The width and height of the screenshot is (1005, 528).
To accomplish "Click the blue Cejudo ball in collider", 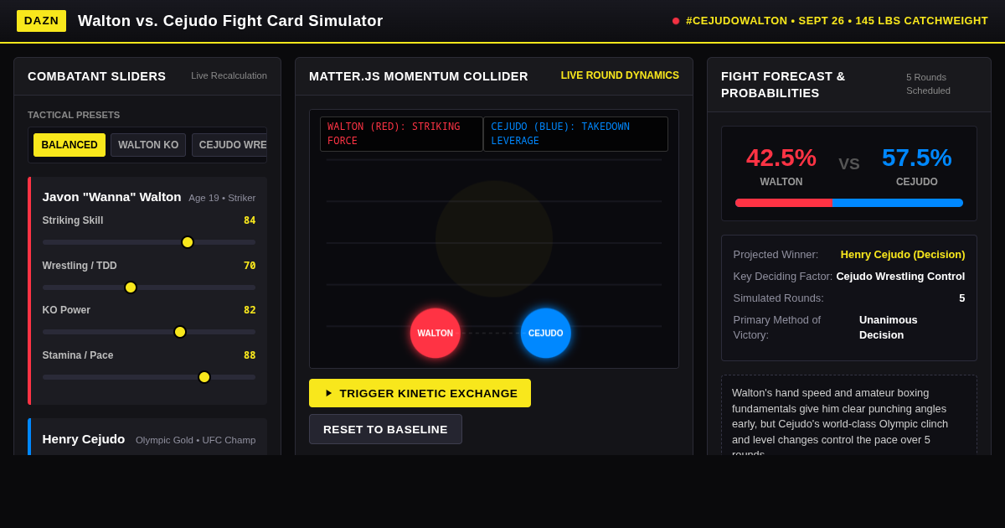I will coord(546,334).
